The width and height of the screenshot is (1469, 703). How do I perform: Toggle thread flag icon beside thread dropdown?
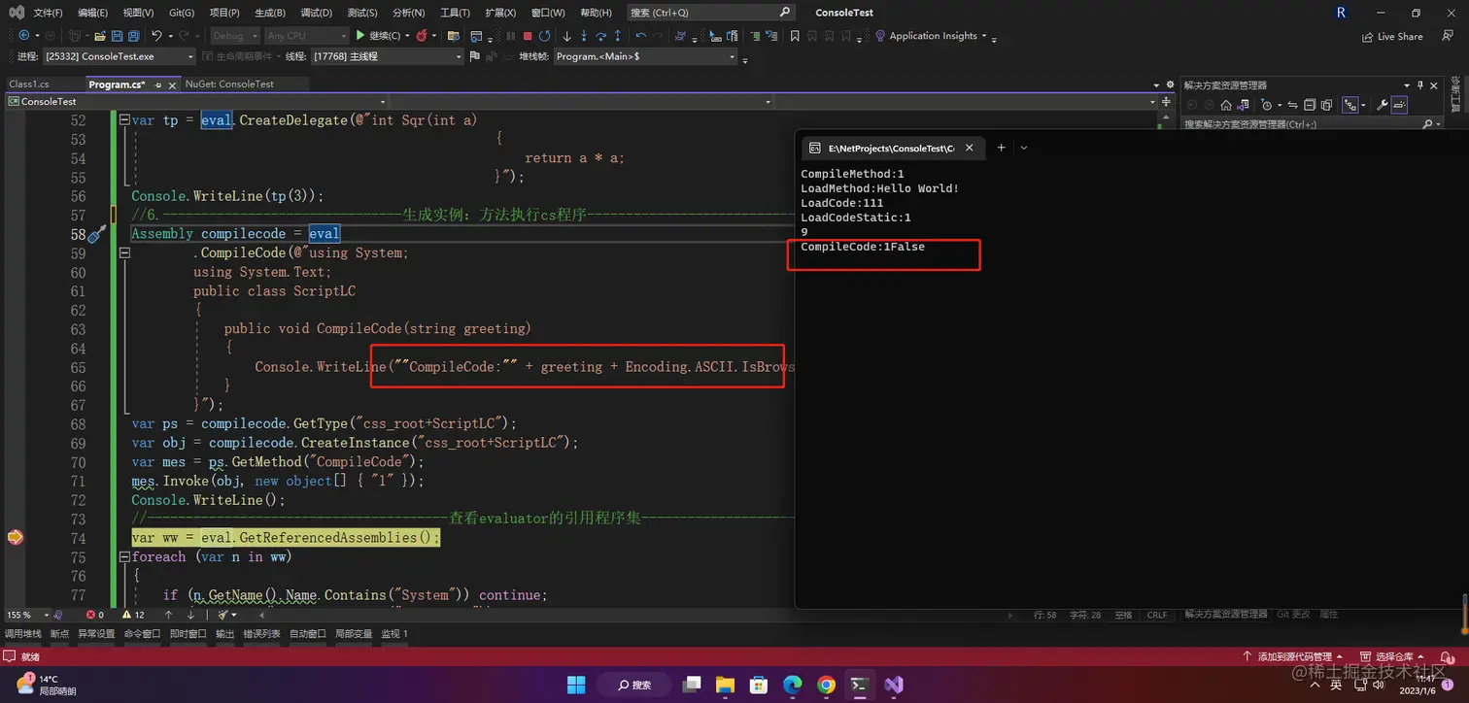click(474, 56)
